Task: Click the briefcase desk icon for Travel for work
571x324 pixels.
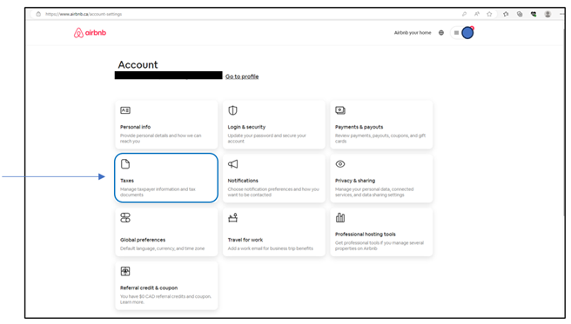Action: (232, 217)
